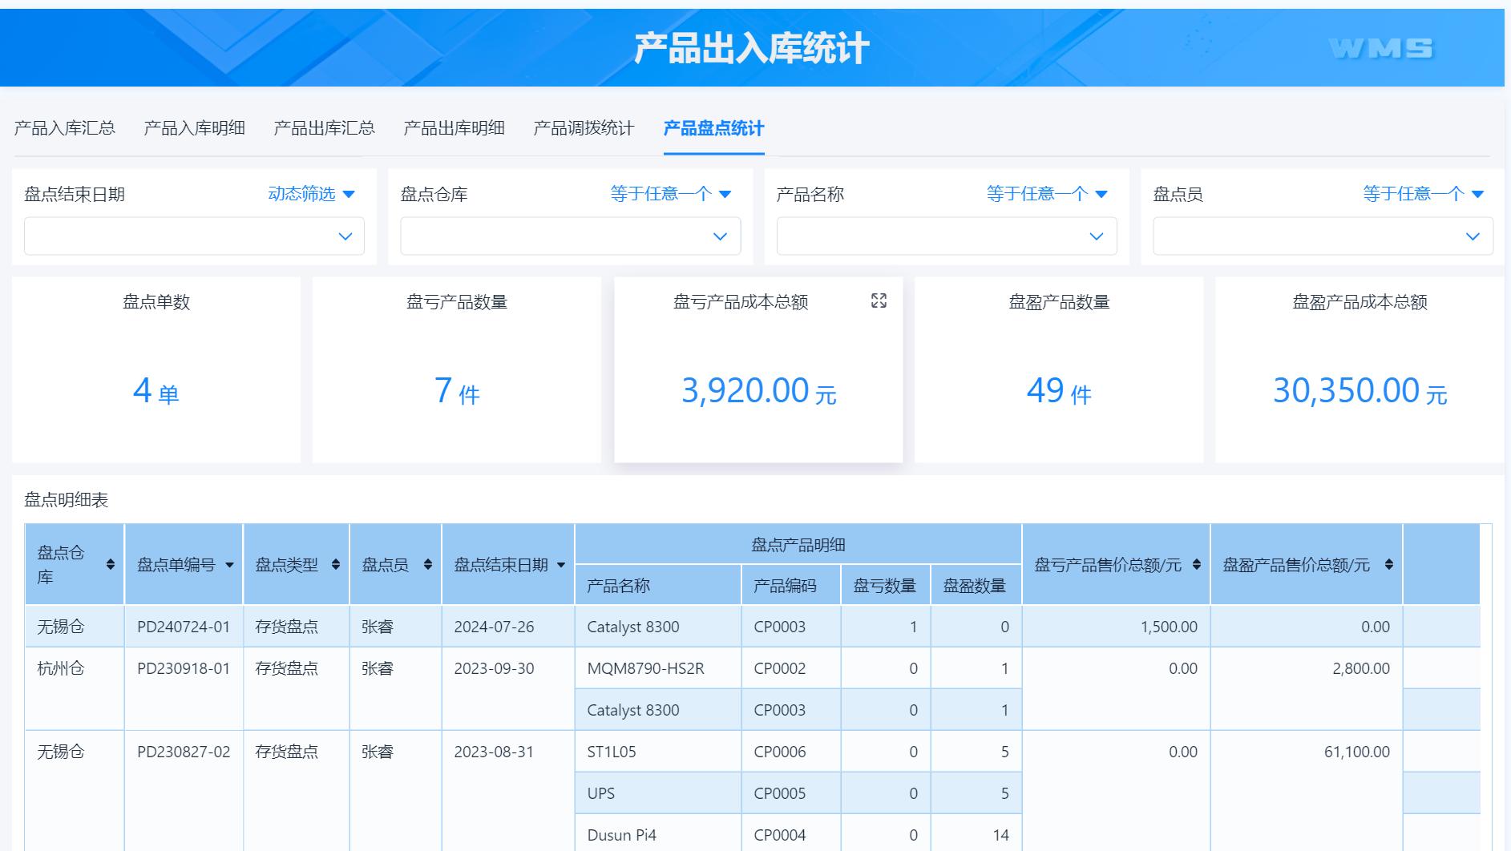Sort by 盘亏产品售价总额/元 column icon
This screenshot has width=1511, height=851.
(1197, 565)
